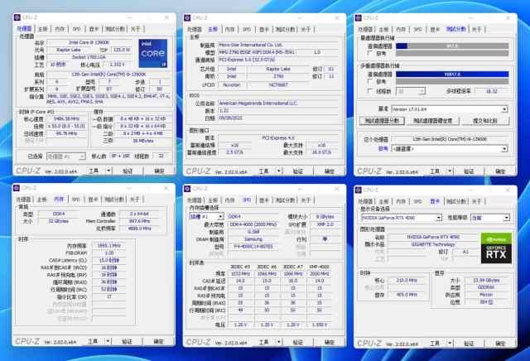Click the Socket 1700 LGA package value

point(89,57)
